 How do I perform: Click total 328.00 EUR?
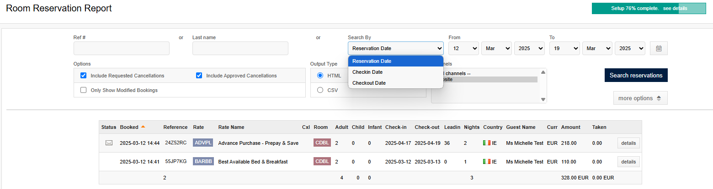coord(575,178)
